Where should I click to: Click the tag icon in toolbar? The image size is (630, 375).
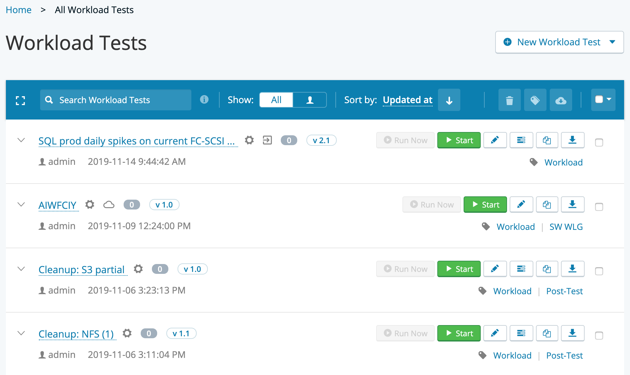[x=535, y=100]
